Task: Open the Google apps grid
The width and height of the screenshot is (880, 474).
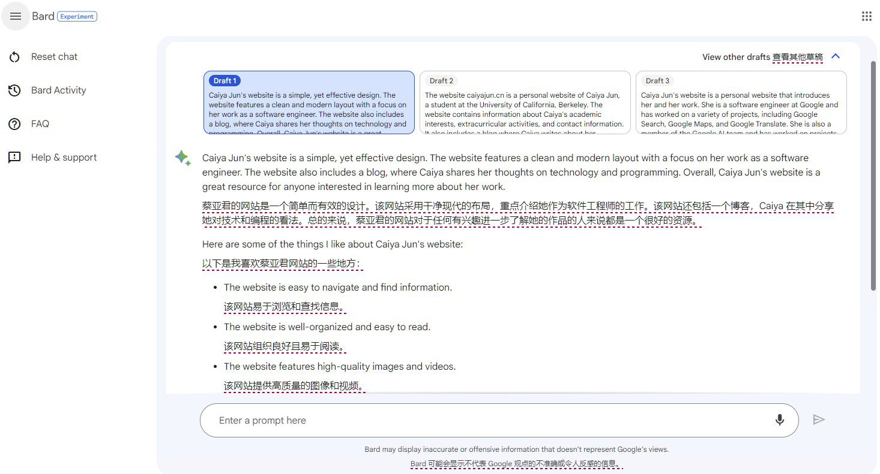Action: click(866, 16)
